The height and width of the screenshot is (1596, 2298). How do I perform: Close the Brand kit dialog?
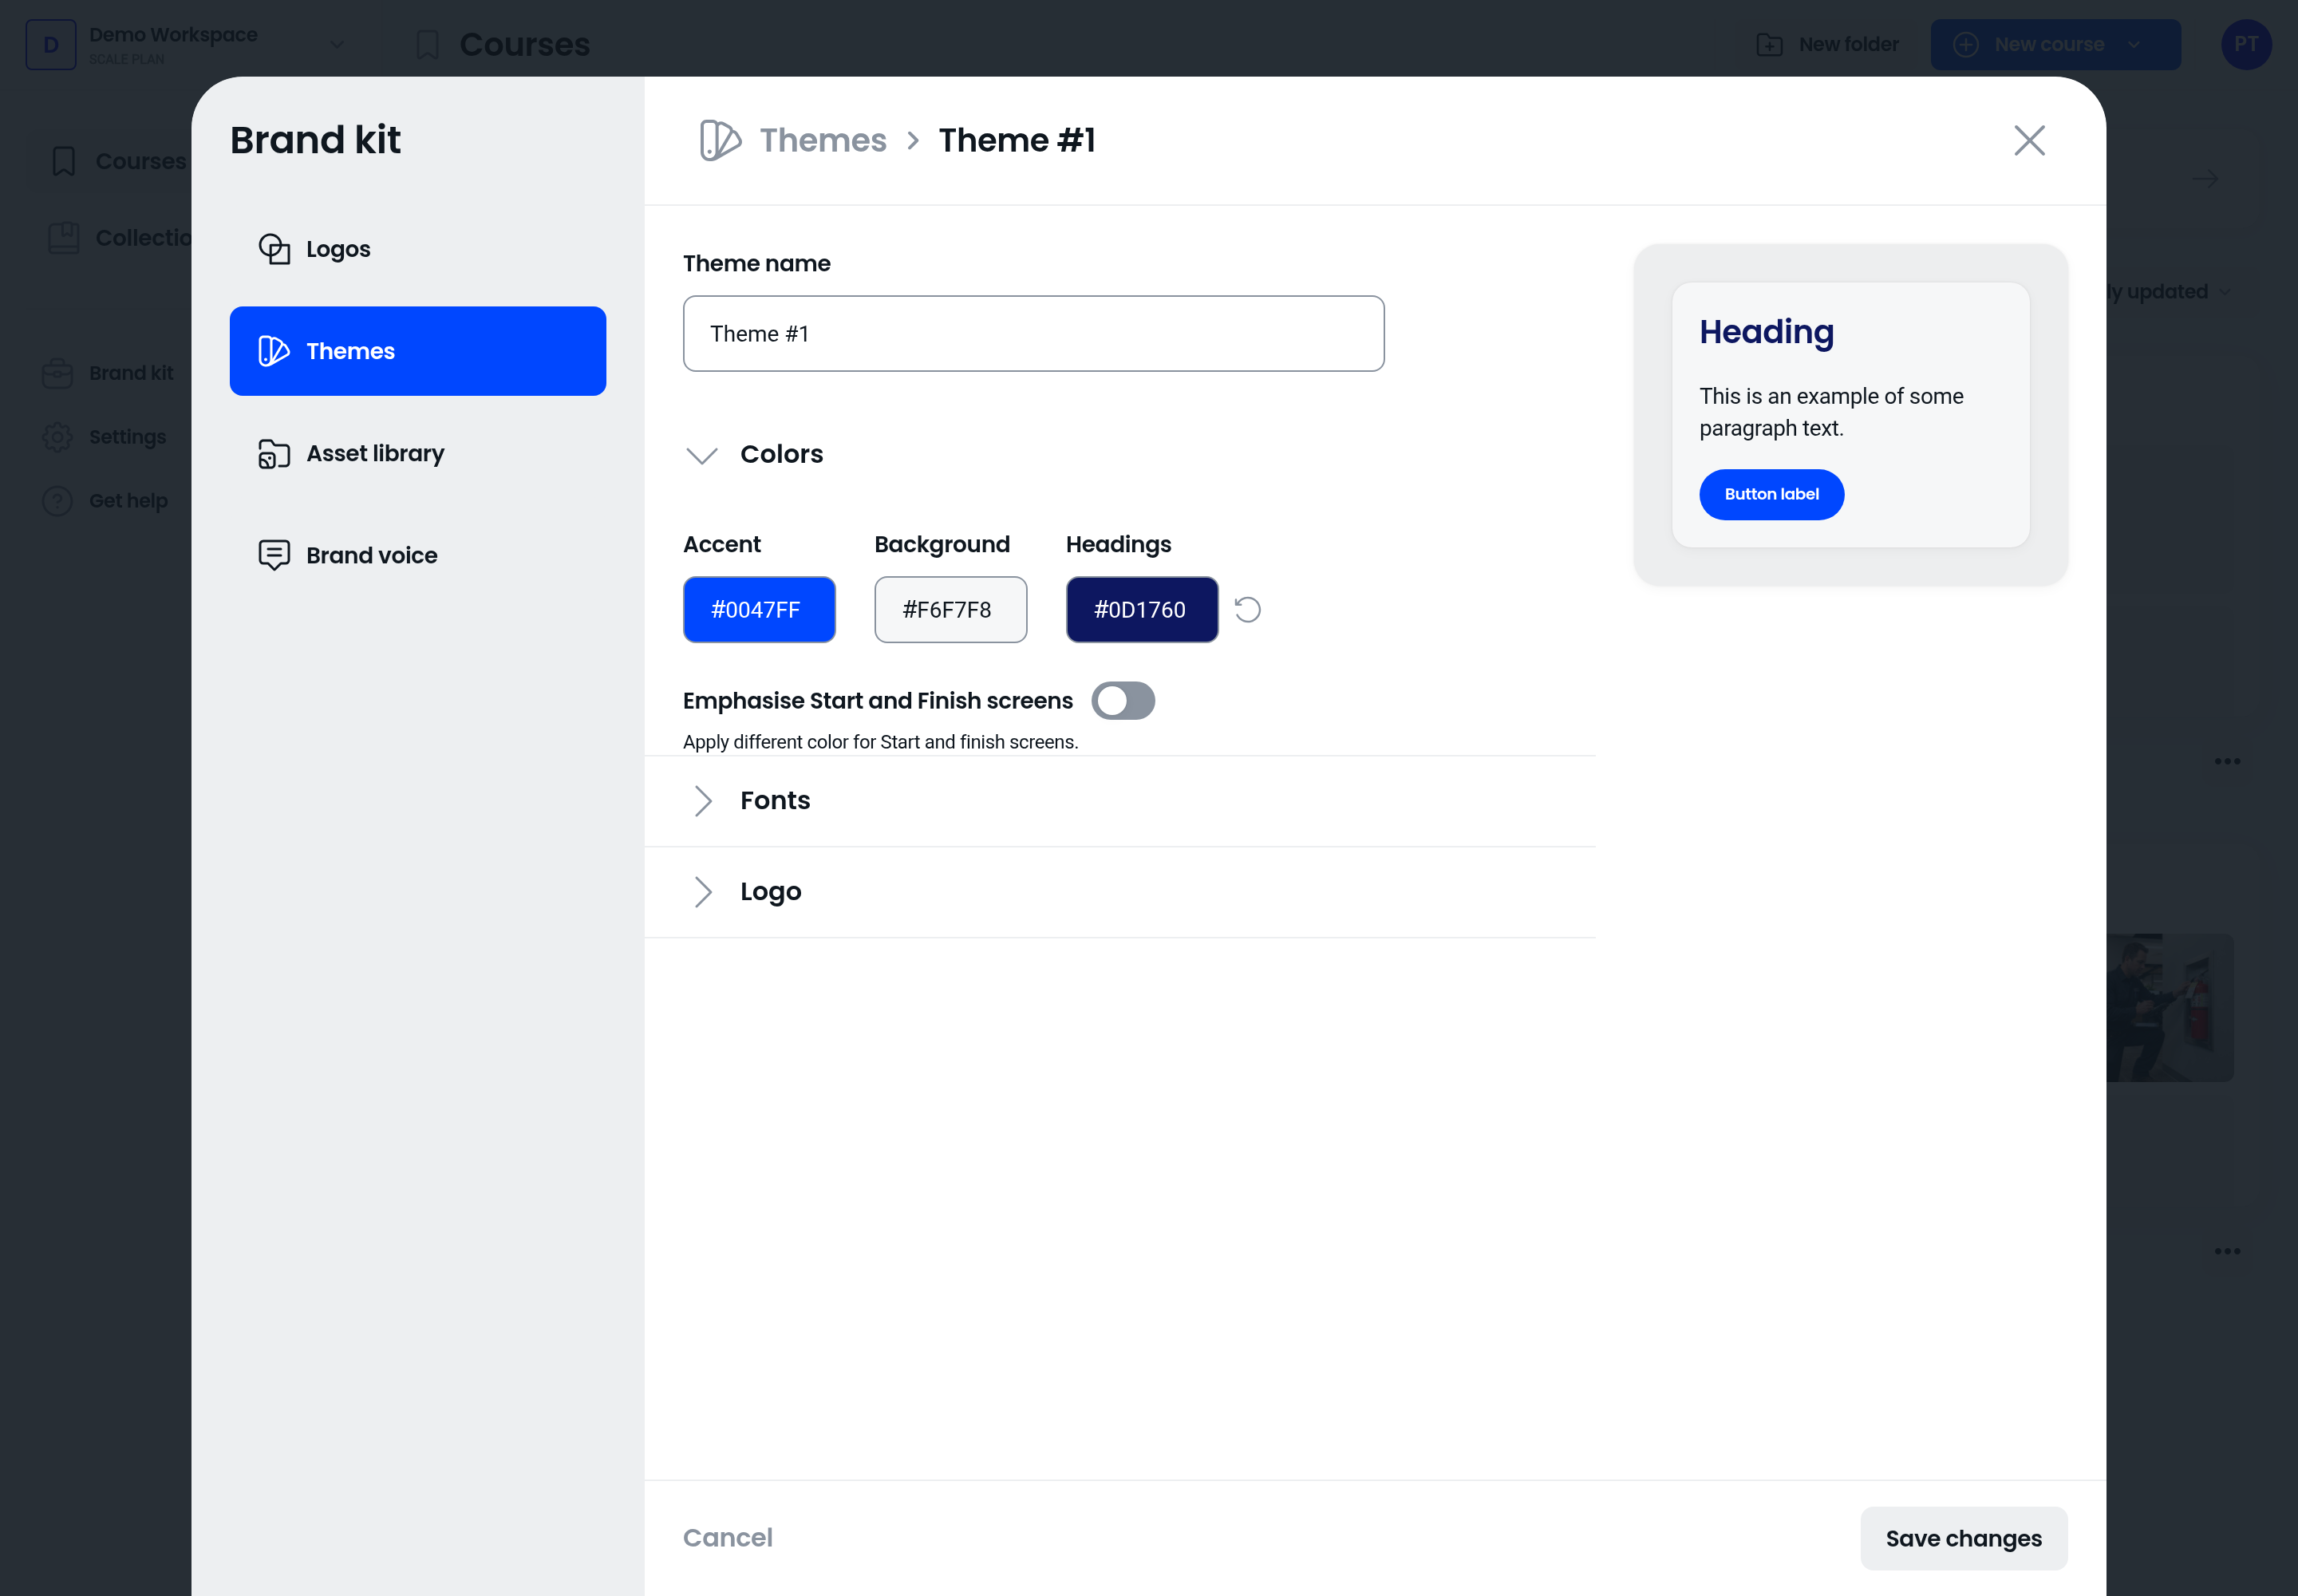(x=2029, y=140)
